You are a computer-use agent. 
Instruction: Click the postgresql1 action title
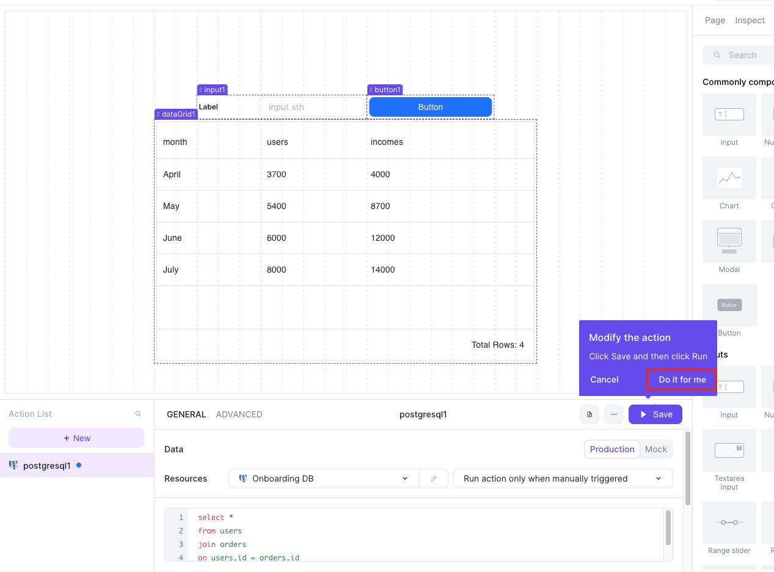coord(423,414)
